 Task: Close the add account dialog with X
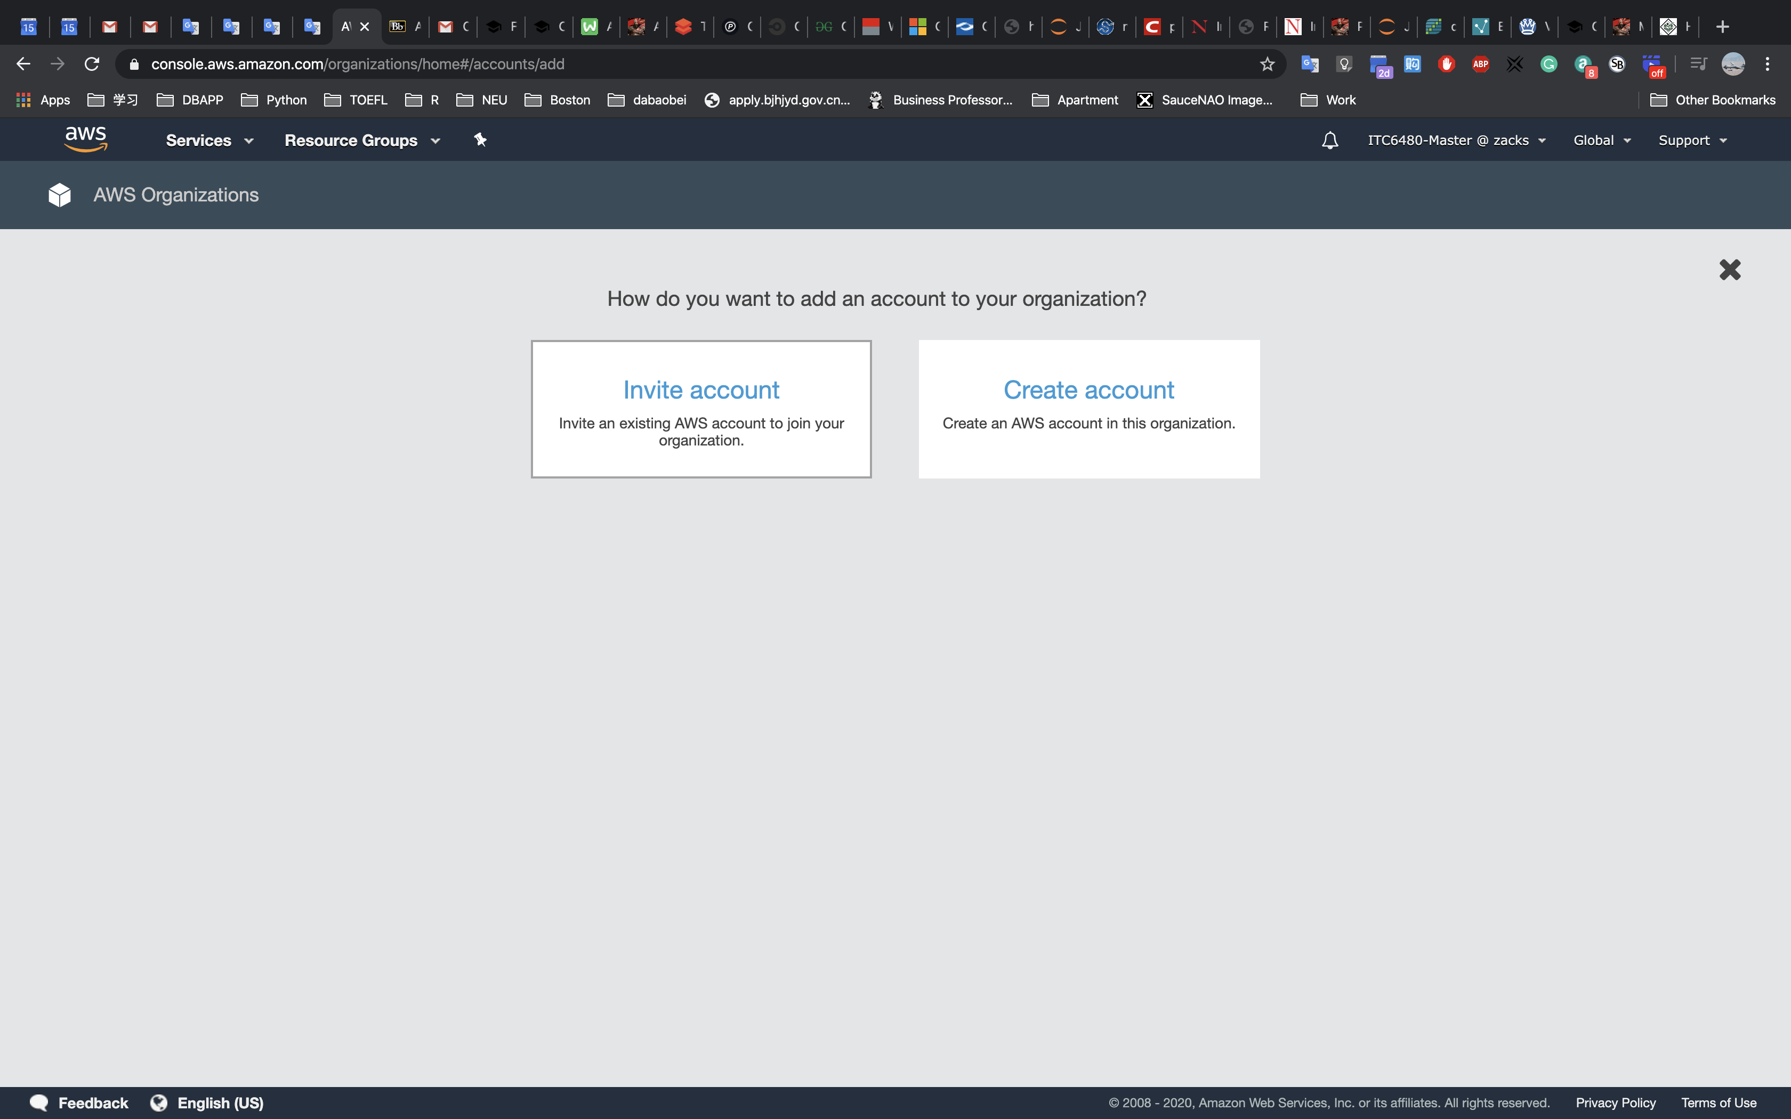click(1730, 270)
